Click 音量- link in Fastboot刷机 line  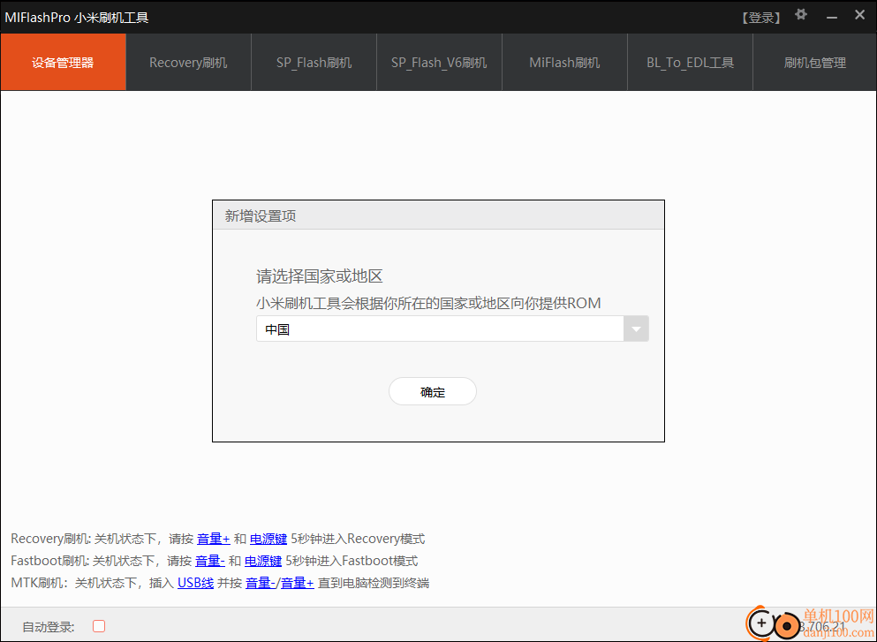(x=209, y=561)
